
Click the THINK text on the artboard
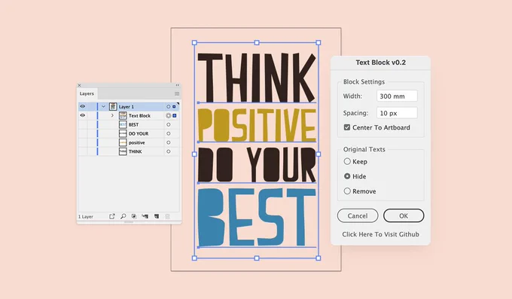pos(257,78)
